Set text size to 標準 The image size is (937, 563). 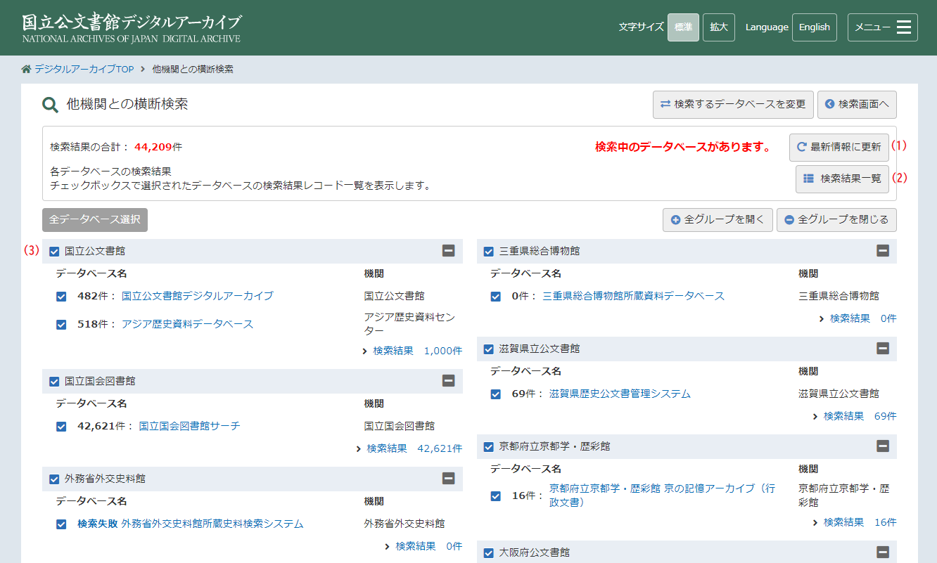(683, 27)
